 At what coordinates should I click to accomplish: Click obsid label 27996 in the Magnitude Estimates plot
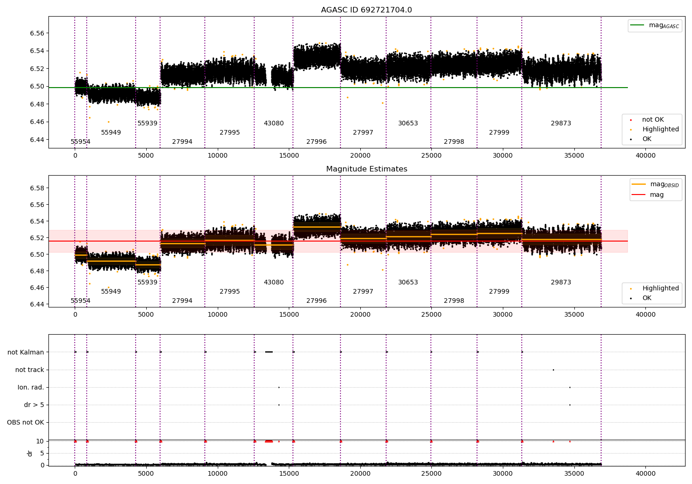pyautogui.click(x=316, y=301)
